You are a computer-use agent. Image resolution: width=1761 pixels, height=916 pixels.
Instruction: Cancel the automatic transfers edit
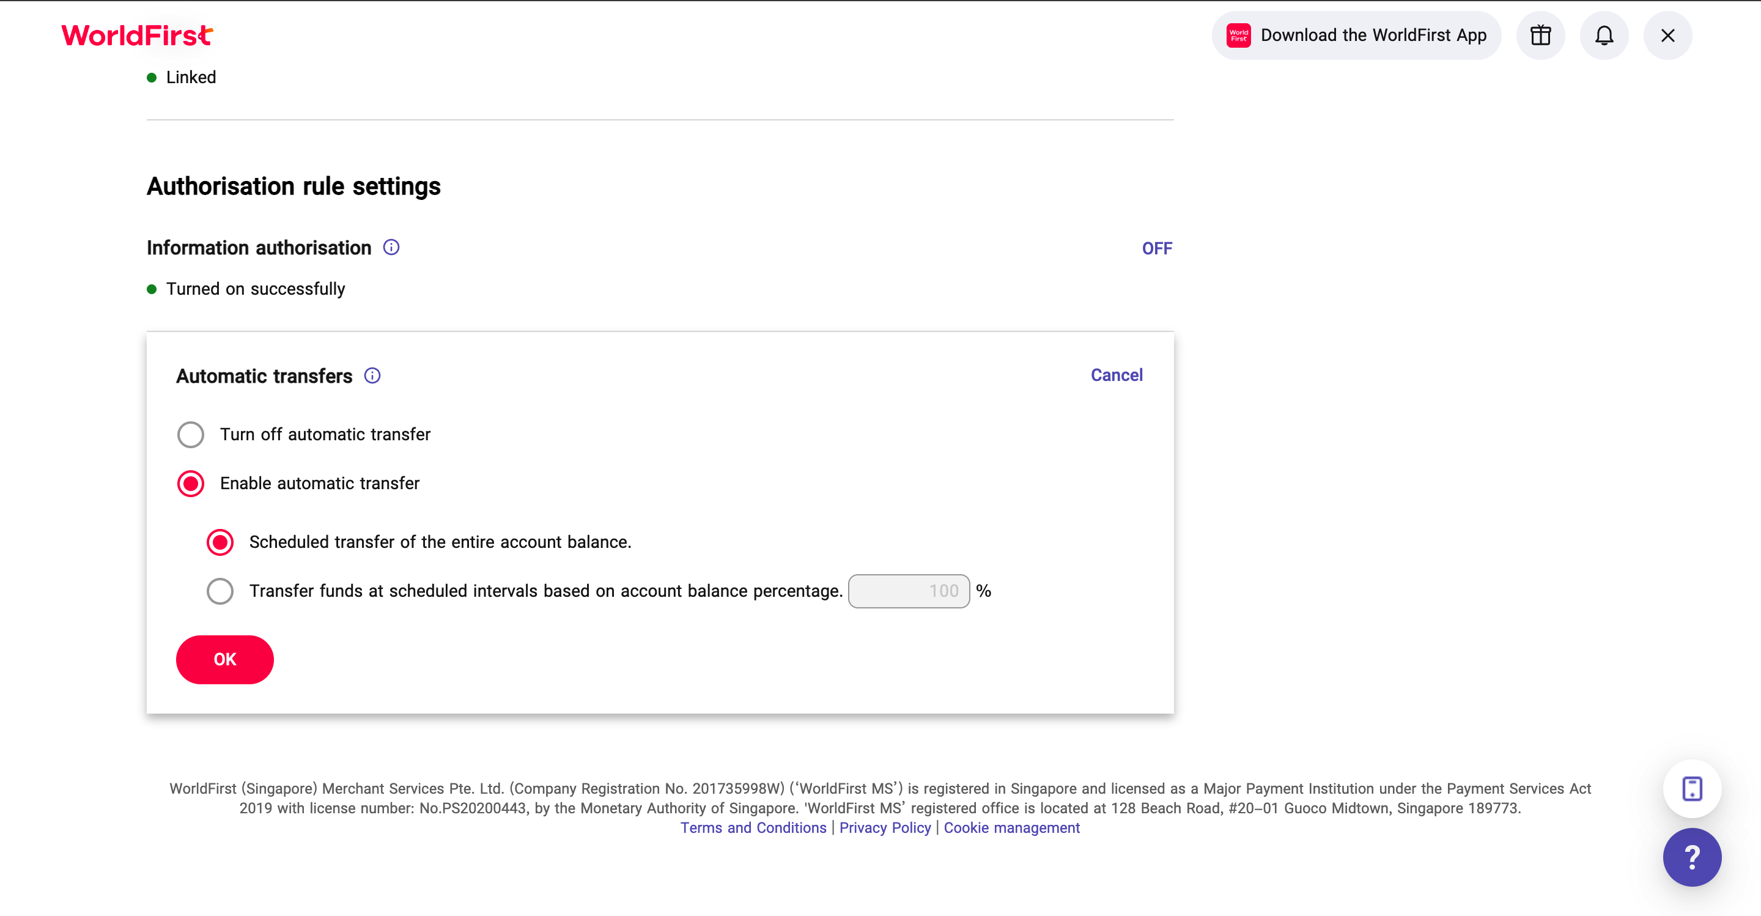pos(1116,375)
